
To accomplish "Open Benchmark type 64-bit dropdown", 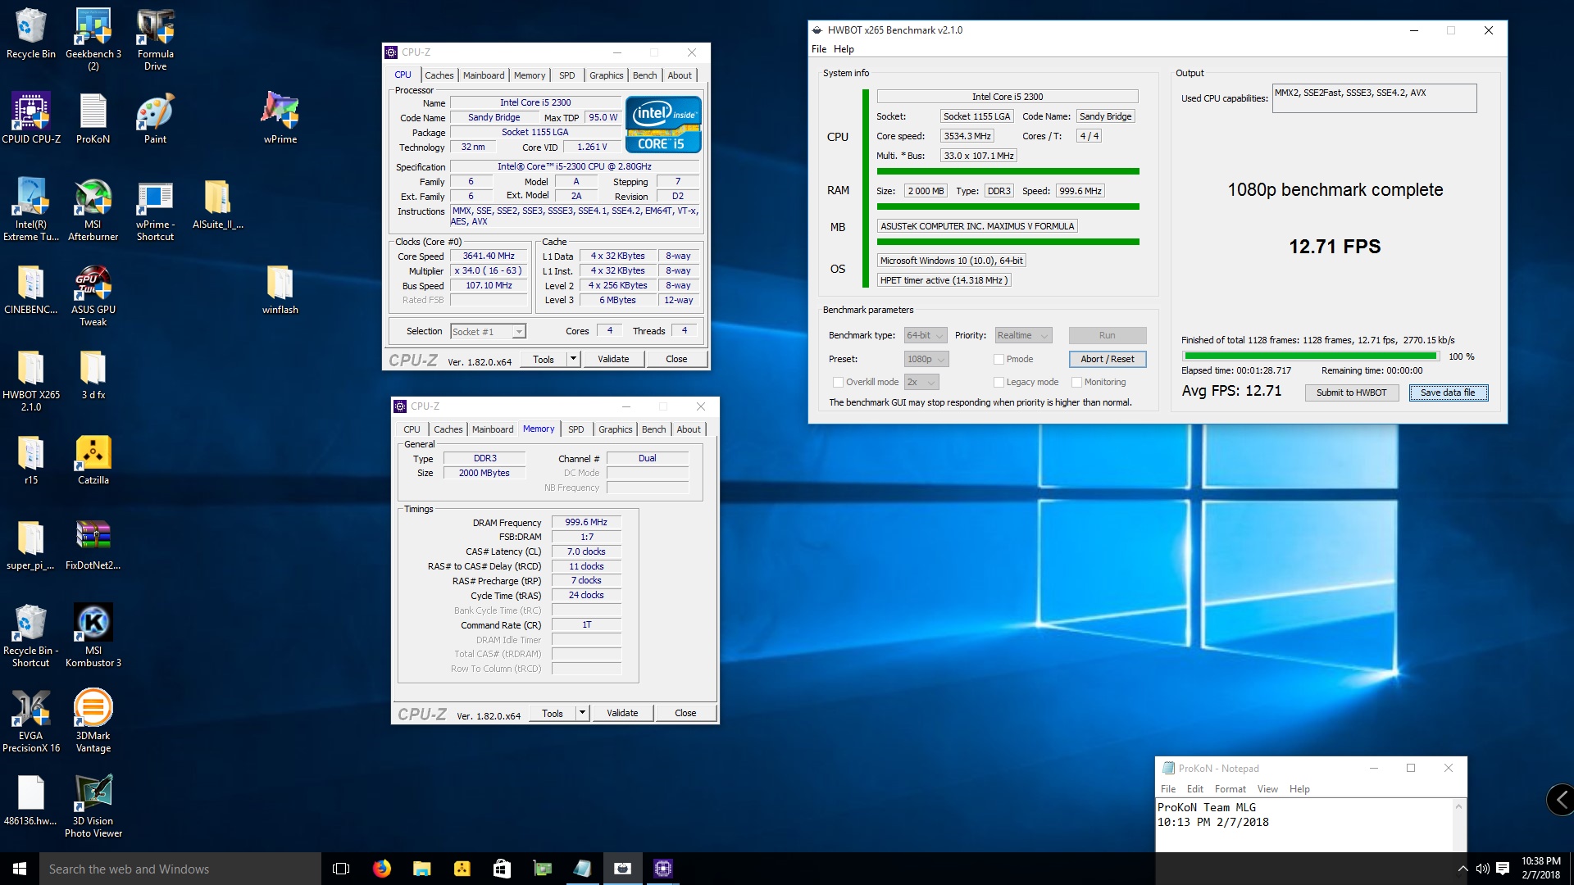I will click(926, 335).
